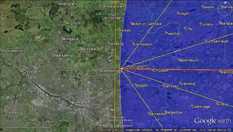Screen dimensions: 233x132
Task: Click the Kilsyth placemark marker
Action: coord(178,13)
